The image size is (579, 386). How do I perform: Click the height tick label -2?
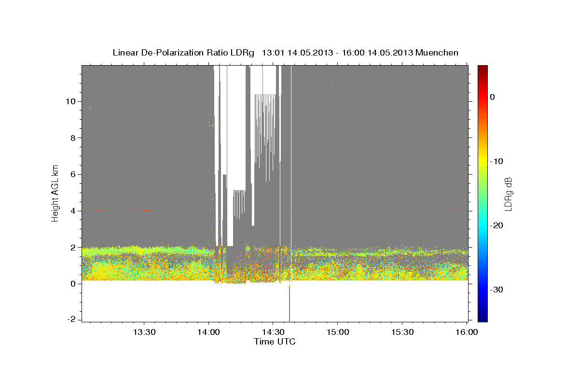coord(72,320)
